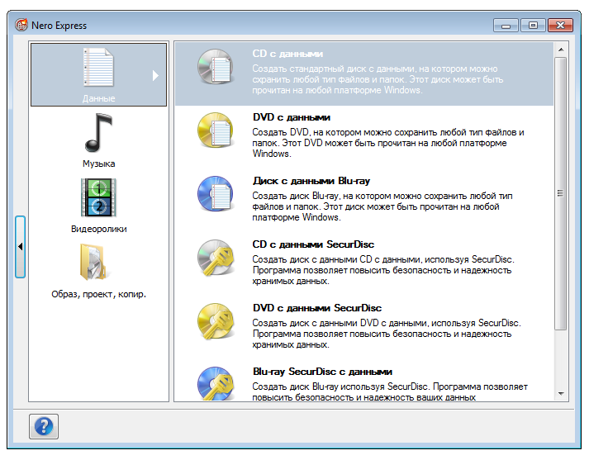Image resolution: width=589 pixels, height=460 pixels.
Task: Minimize the Nero Express window
Action: click(506, 25)
